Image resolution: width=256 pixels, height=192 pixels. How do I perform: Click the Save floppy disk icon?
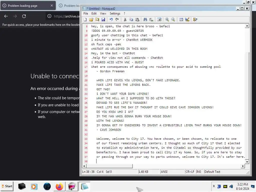tap(103, 19)
